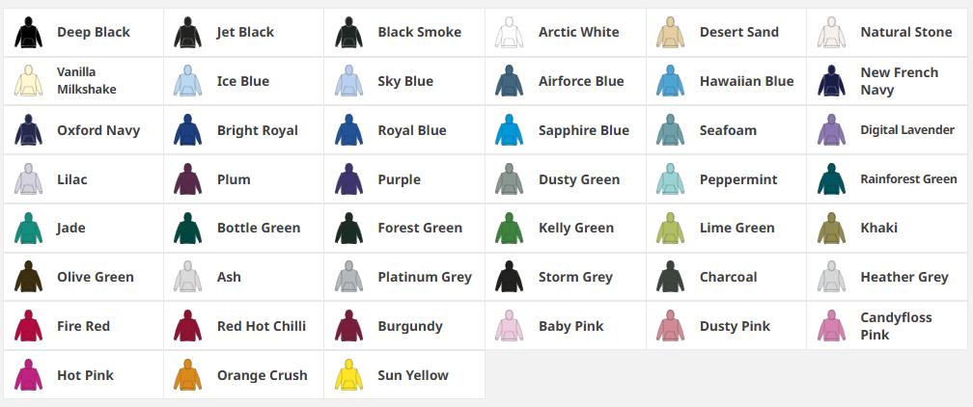Image resolution: width=973 pixels, height=407 pixels.
Task: Select the Sun Yellow hoodie icon
Action: tap(348, 375)
